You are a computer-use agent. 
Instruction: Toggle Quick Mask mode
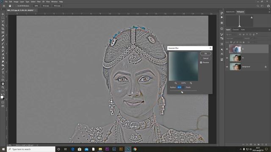click(3, 103)
